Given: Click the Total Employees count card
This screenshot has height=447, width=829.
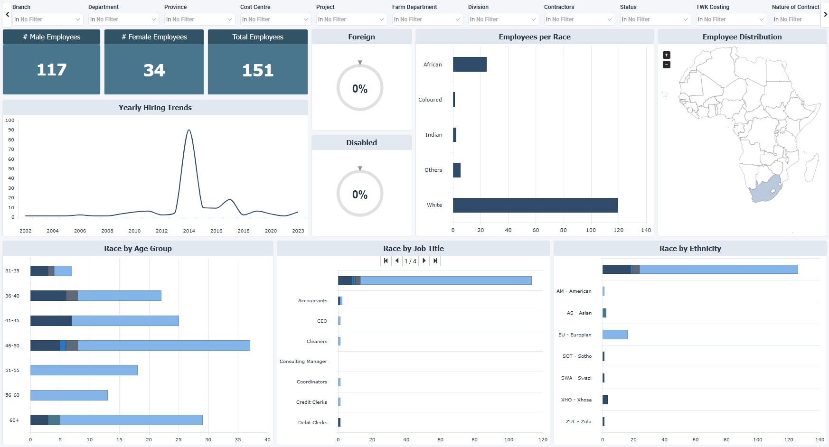Looking at the screenshot, I should pos(258,62).
